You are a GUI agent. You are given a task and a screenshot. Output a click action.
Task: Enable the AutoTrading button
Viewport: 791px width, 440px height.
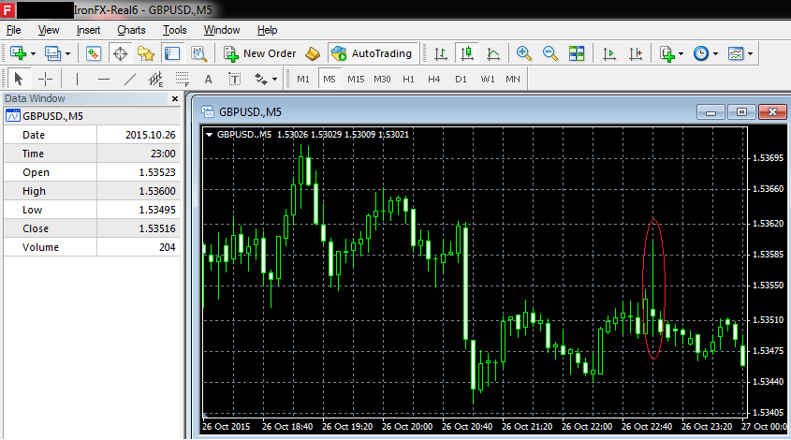[x=372, y=53]
